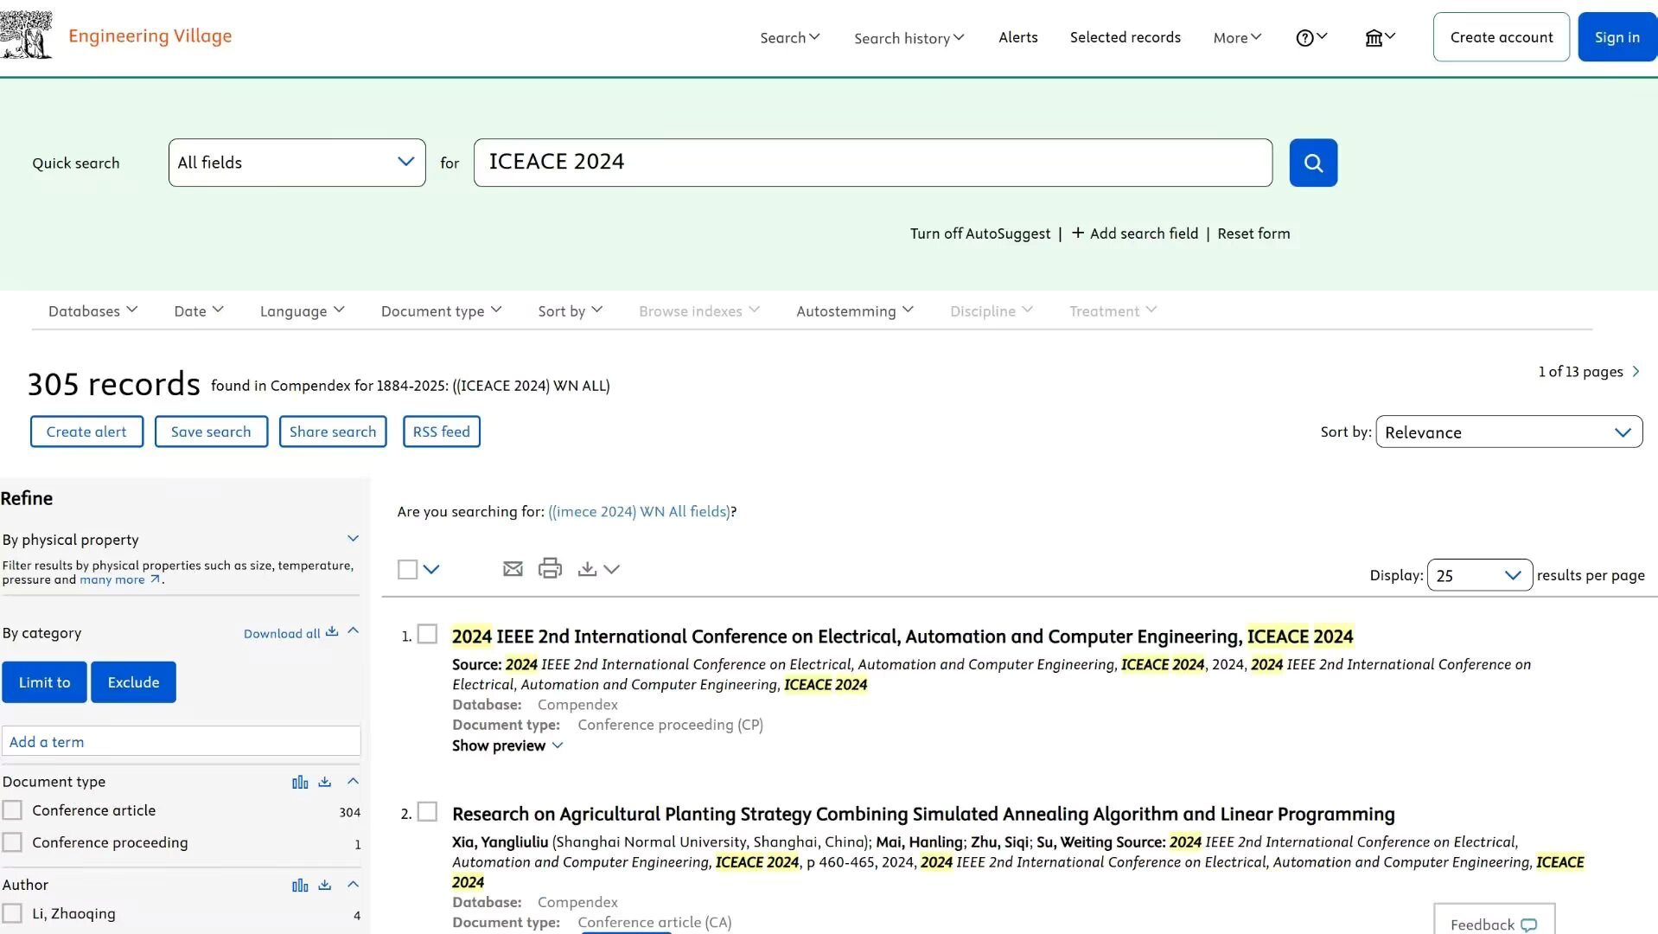The height and width of the screenshot is (934, 1658).
Task: Expand By physical property section
Action: pyautogui.click(x=353, y=539)
